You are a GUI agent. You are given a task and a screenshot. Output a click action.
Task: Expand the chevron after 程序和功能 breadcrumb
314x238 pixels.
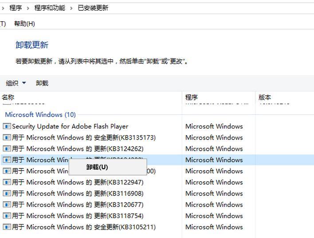(x=71, y=8)
